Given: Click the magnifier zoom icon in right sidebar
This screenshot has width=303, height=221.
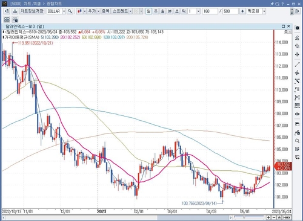Looking at the screenshot, I should pos(297,141).
